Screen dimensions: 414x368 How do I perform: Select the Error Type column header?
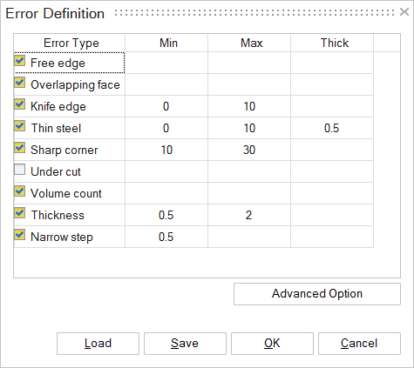point(70,43)
